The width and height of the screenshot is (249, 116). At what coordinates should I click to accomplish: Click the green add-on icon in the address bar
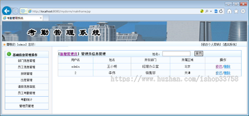coord(202,11)
